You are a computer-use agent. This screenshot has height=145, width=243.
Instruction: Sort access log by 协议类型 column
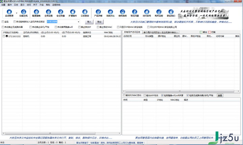pos(151,36)
